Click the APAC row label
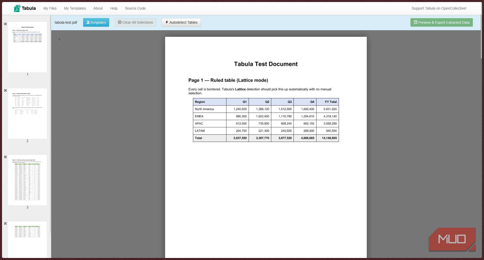Image resolution: width=484 pixels, height=260 pixels. 199,123
